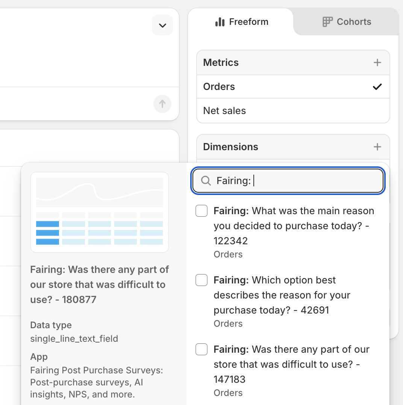Select the Net sales metric
Image resolution: width=403 pixels, height=405 pixels.
293,111
